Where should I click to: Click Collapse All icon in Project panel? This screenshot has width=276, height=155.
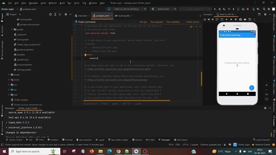click(x=60, y=14)
